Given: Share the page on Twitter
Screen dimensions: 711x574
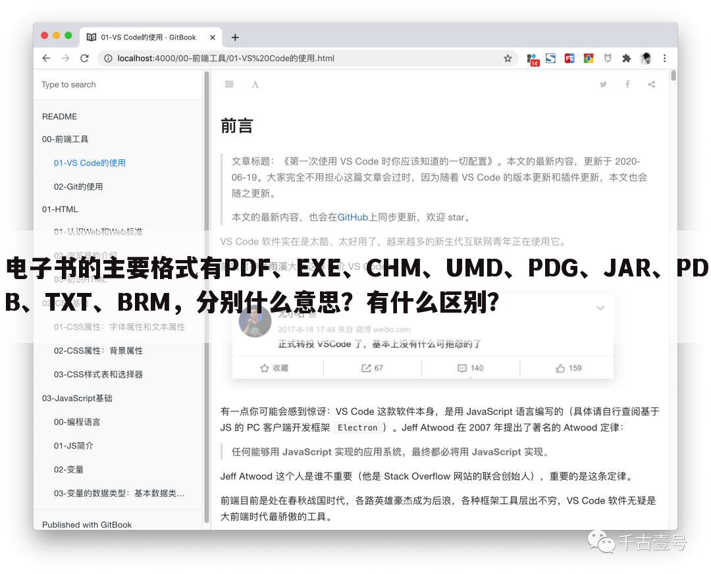Looking at the screenshot, I should 603,84.
